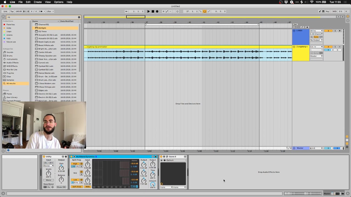Image resolution: width=351 pixels, height=197 pixels.
Task: Click the Soft Knee button
Action: click(77, 187)
